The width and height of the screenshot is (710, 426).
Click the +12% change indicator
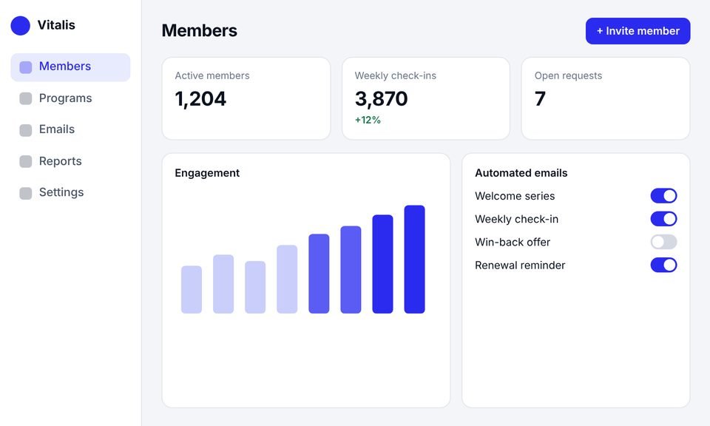coord(368,120)
